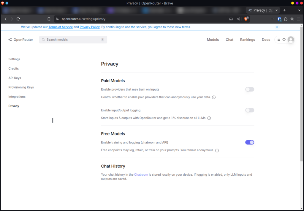Open Integrations in the sidebar

(17, 97)
